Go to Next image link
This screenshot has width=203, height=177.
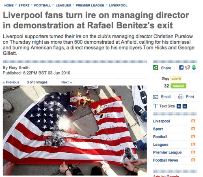pos(67,82)
